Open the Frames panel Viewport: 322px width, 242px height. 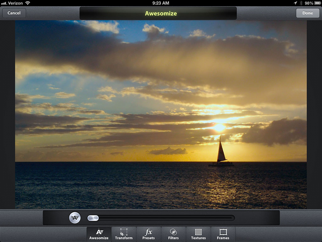tap(223, 234)
